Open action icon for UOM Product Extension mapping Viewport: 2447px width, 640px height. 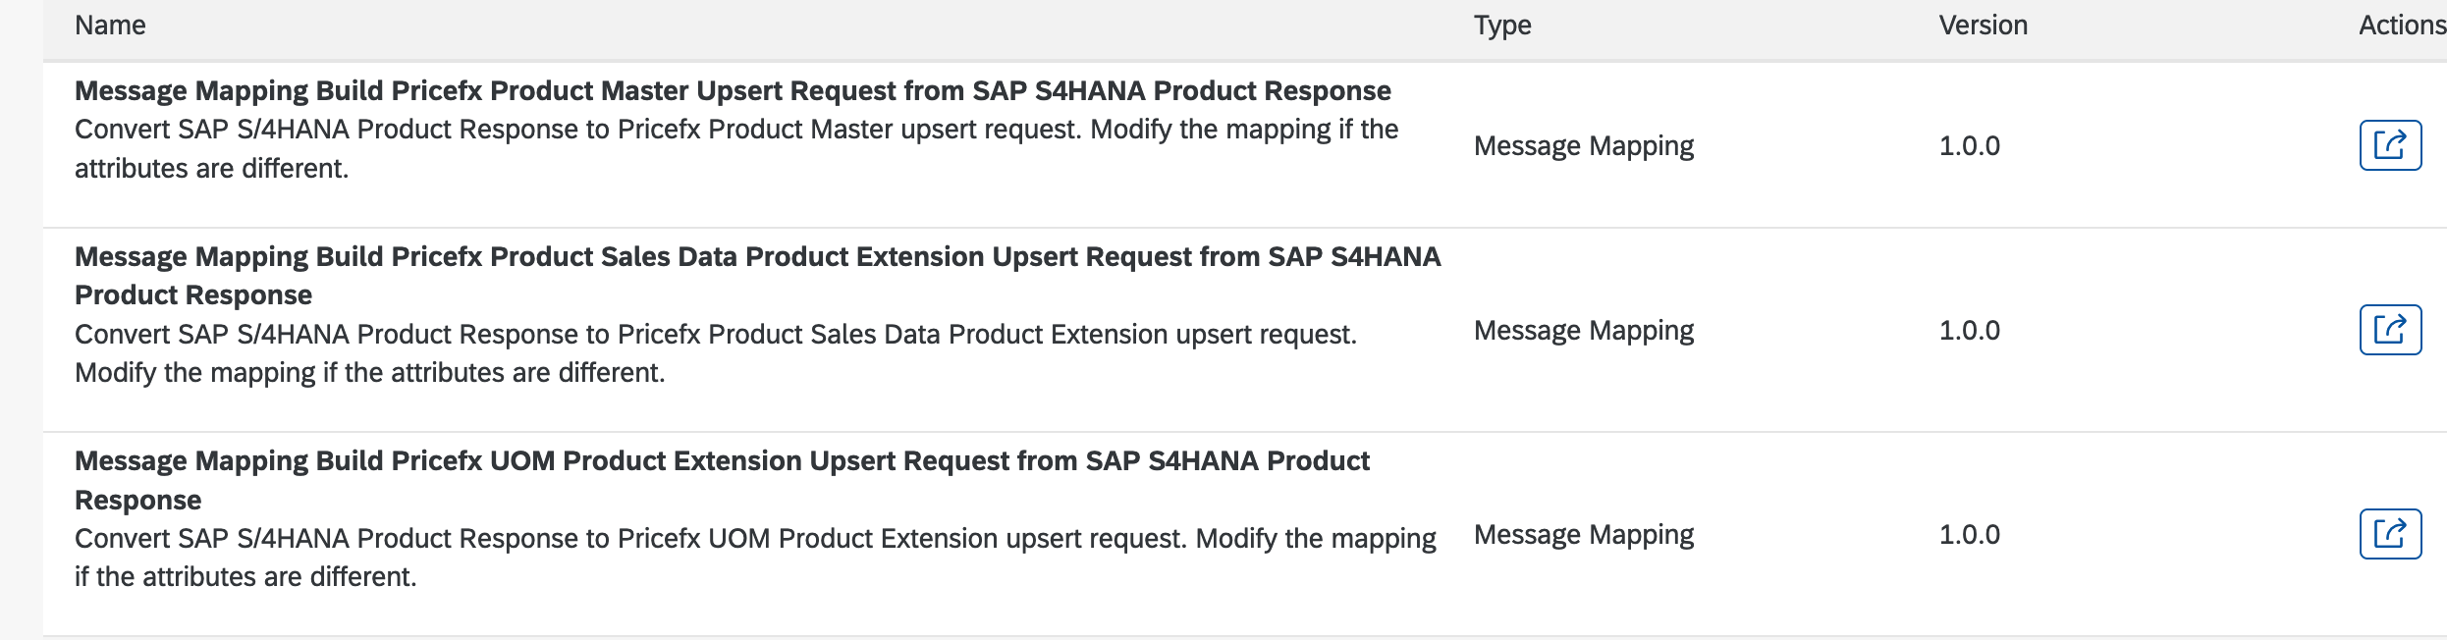coord(2389,534)
